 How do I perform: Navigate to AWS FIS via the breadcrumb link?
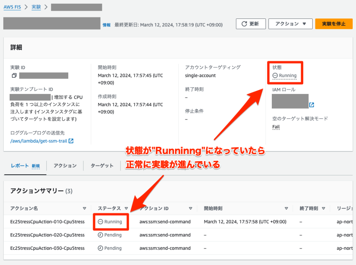(x=12, y=7)
